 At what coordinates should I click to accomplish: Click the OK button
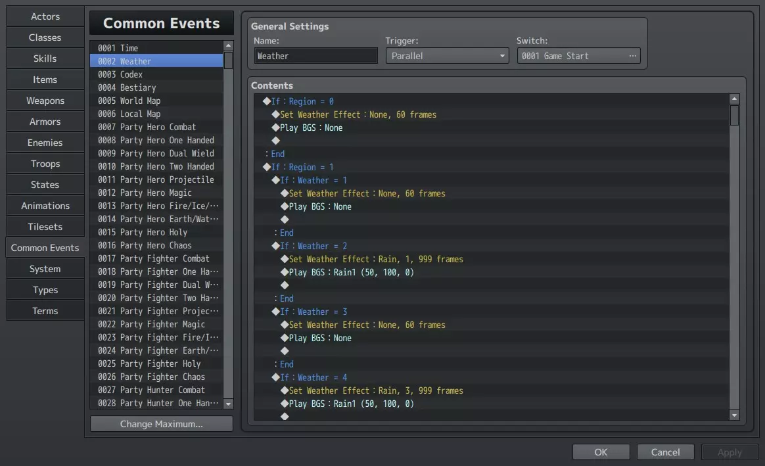click(x=601, y=452)
